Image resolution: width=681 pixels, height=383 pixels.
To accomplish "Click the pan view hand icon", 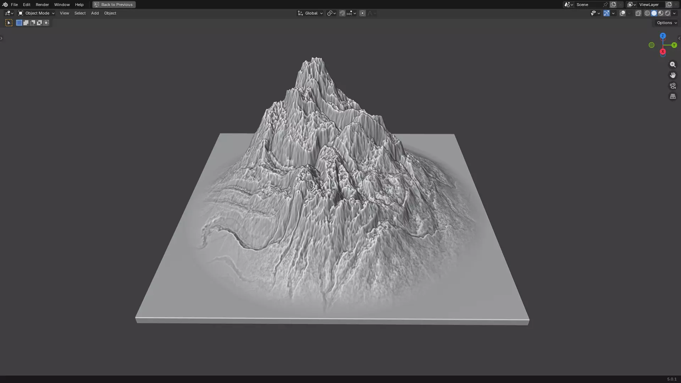I will [x=673, y=75].
